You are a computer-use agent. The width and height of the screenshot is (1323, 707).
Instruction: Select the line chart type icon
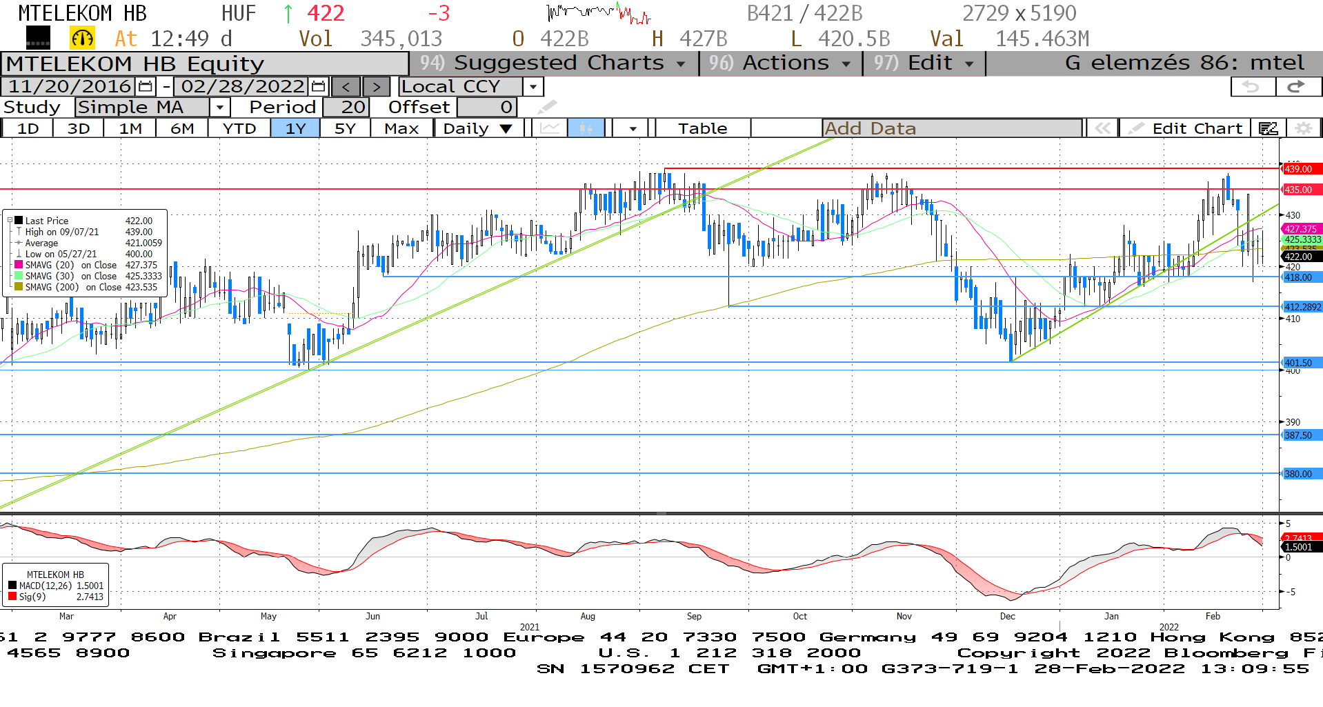coord(550,128)
